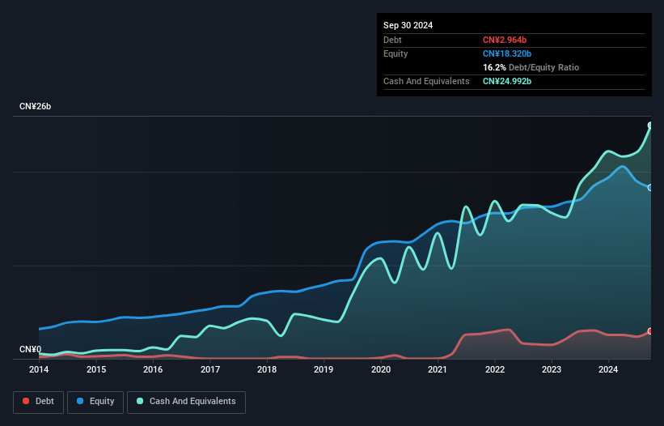664x426 pixels.
Task: Click the Equity row label in tooltip
Action: point(395,53)
